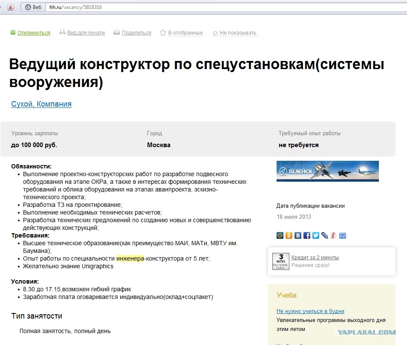The image size is (407, 345).
Task: Click Выполнение необходимых технических расчетов line
Action: click(92, 212)
